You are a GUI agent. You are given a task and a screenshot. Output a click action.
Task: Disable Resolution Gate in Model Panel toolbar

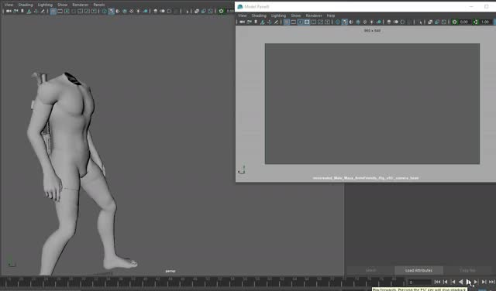[300, 22]
